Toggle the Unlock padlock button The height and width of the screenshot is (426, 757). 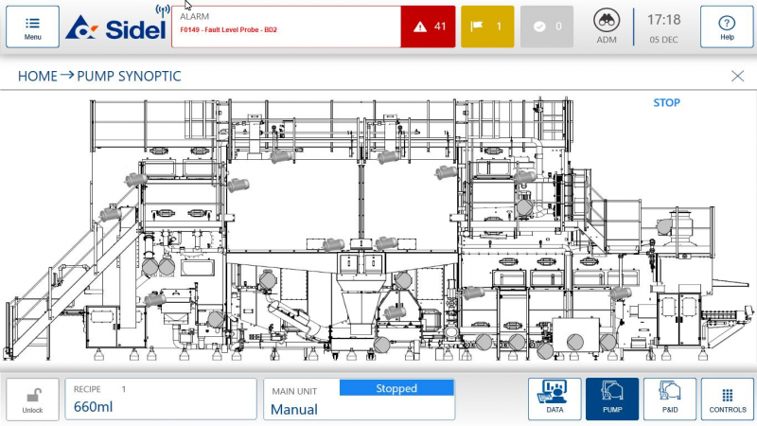tap(32, 399)
